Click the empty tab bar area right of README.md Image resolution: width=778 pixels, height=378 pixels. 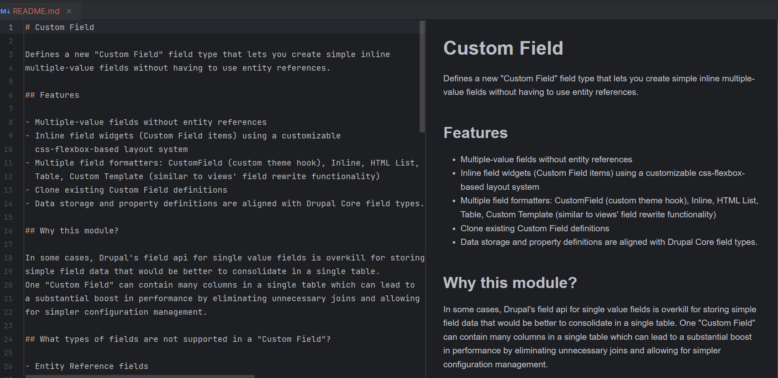(247, 11)
